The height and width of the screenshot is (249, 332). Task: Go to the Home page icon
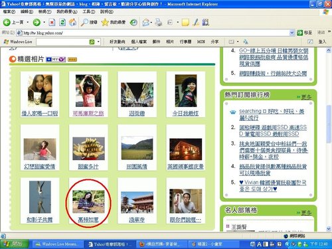click(72, 22)
